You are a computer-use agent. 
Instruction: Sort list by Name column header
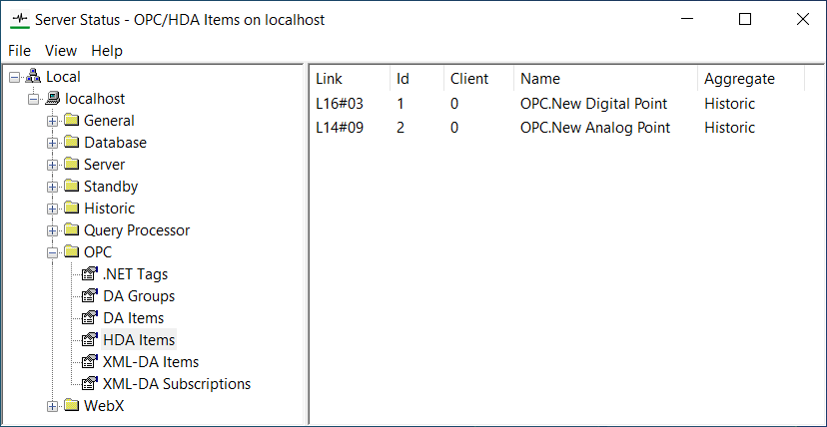point(540,79)
